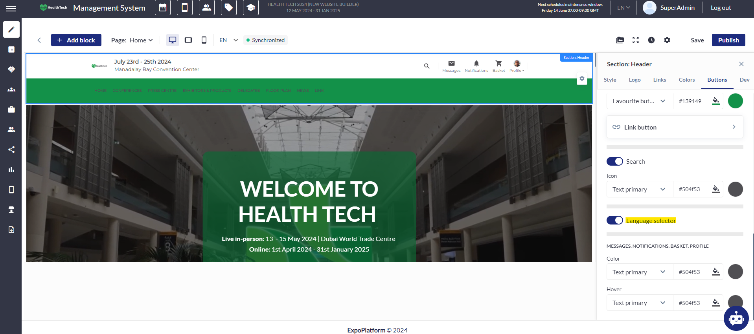Open the hamburger main menu
The height and width of the screenshot is (334, 754).
coord(11,8)
